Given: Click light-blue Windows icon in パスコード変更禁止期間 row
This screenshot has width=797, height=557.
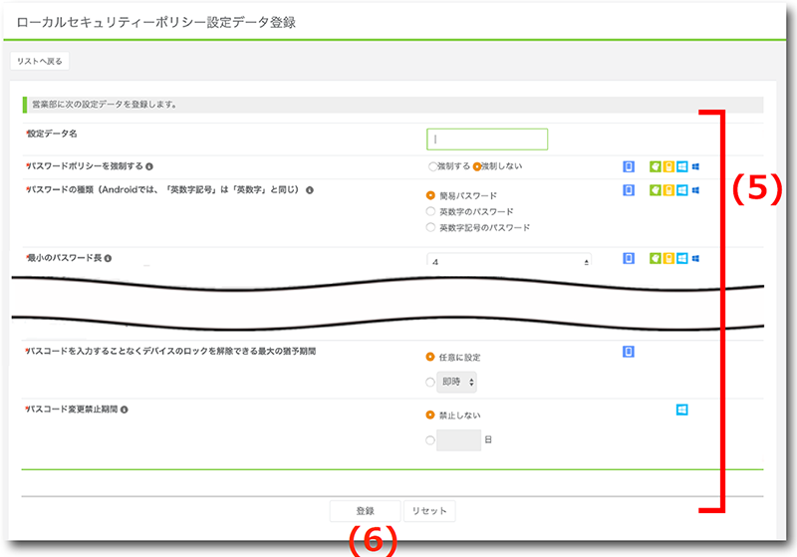Looking at the screenshot, I should [x=682, y=410].
